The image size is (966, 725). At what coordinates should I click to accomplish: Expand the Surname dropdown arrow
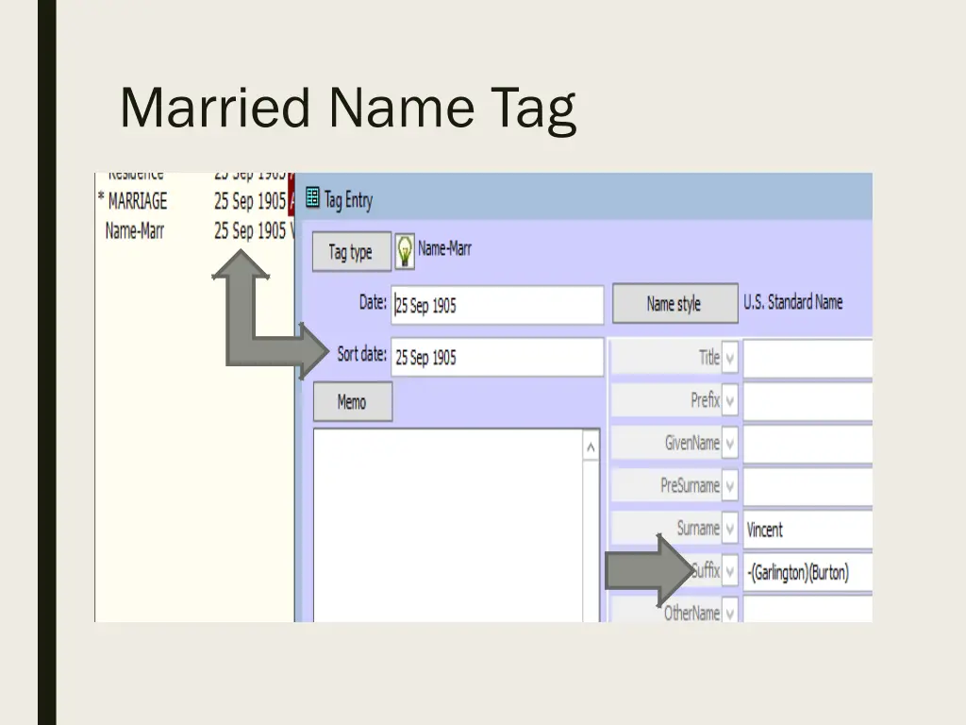(731, 529)
